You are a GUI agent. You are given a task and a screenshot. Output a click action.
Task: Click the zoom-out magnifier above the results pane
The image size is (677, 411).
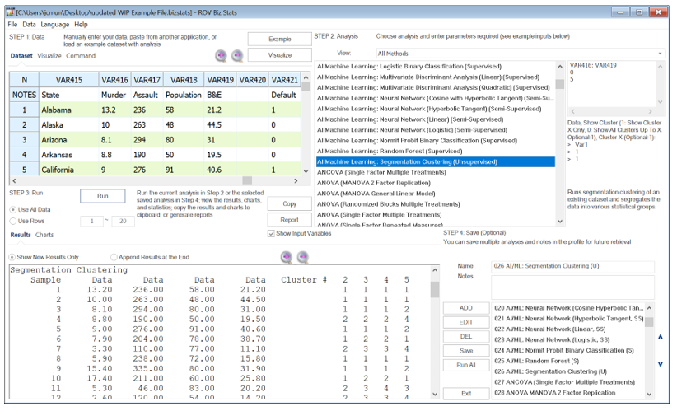(302, 257)
